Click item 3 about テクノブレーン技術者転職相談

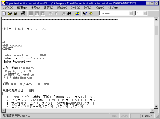click(x=52, y=104)
